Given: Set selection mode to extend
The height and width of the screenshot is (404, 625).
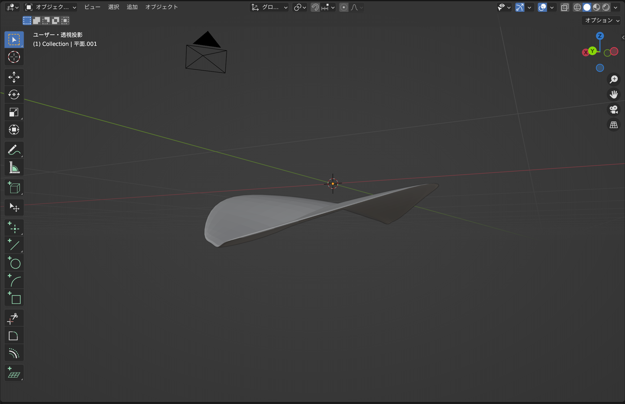Looking at the screenshot, I should click(x=36, y=21).
